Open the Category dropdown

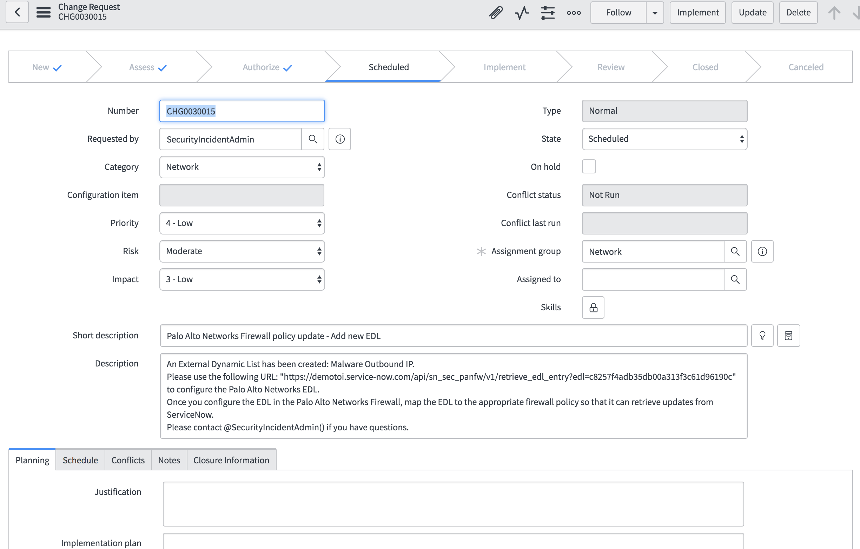242,167
